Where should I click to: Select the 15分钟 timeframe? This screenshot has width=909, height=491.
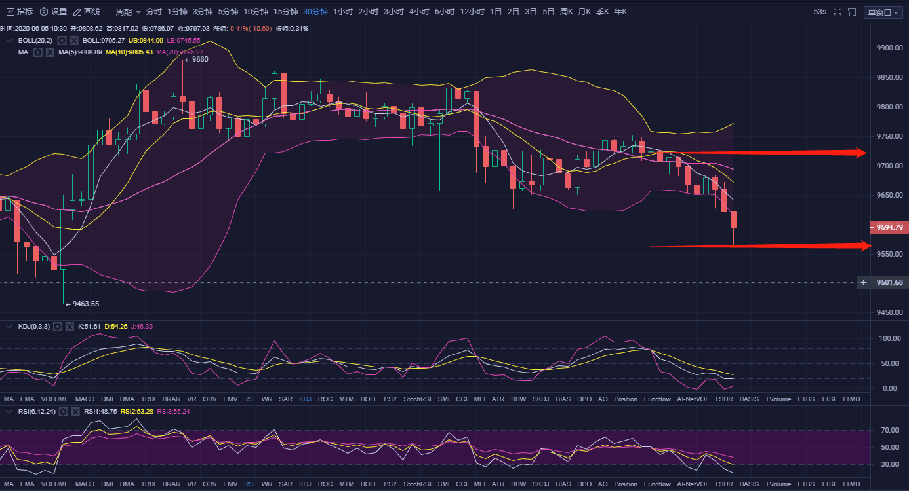pos(285,12)
